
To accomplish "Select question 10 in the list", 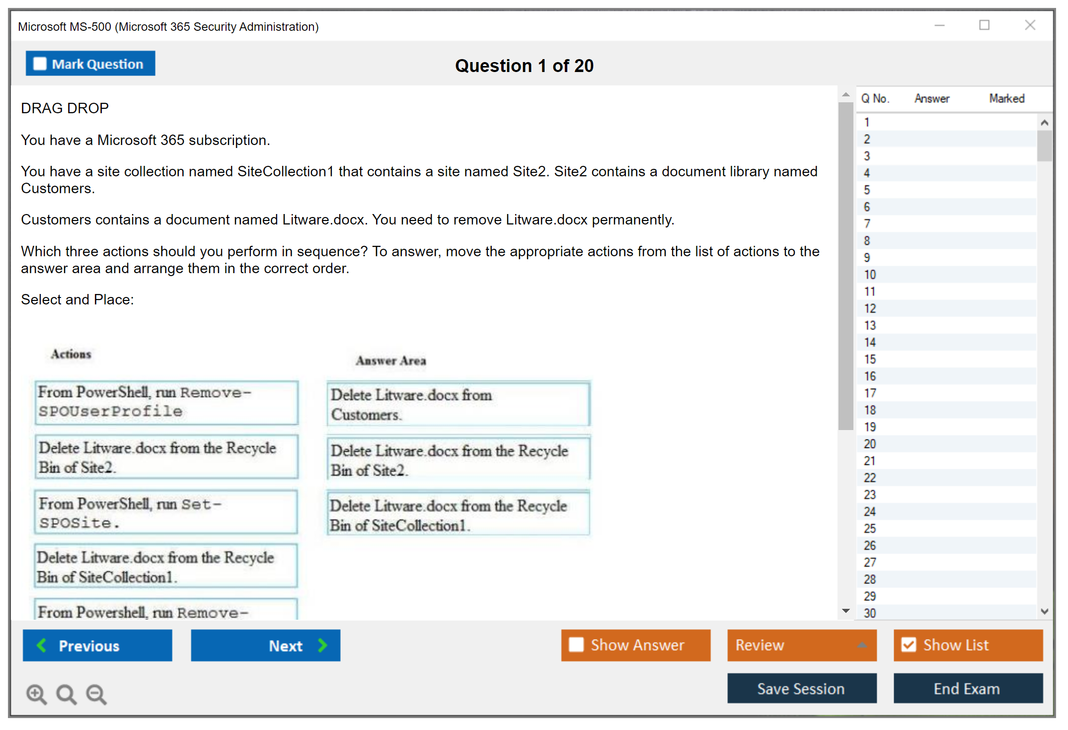I will point(870,275).
